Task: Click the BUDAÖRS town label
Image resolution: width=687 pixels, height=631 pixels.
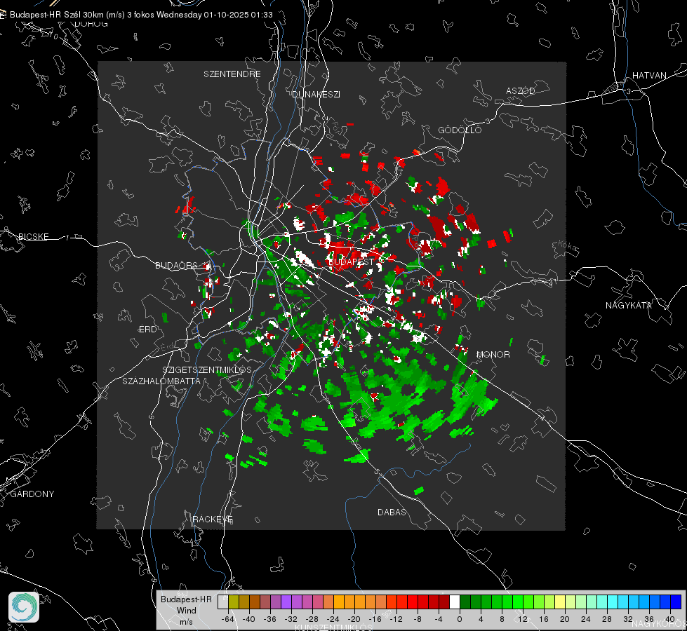Action: [177, 266]
